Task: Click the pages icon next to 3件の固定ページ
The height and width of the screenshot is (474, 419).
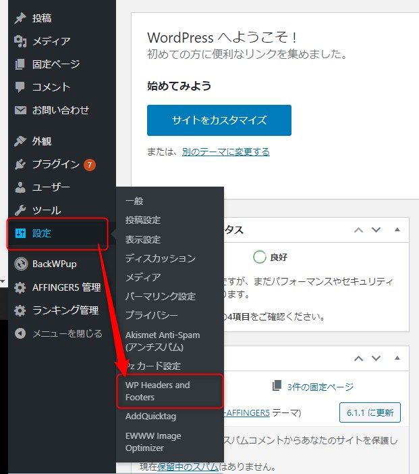Action: (277, 385)
